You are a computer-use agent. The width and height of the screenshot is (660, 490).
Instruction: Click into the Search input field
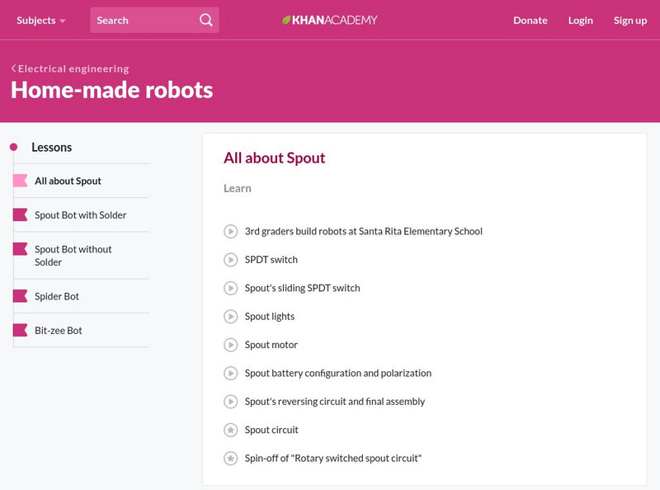click(142, 20)
